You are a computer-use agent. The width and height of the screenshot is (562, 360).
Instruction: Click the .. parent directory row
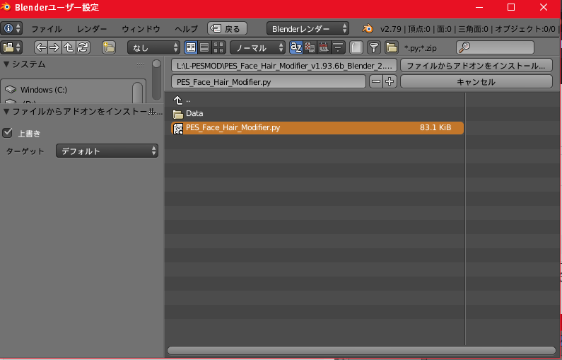click(x=317, y=100)
